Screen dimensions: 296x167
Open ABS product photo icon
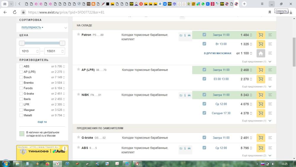181,149
